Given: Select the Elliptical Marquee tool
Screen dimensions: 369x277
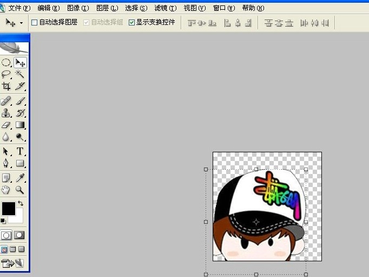Looking at the screenshot, I should coord(6,63).
